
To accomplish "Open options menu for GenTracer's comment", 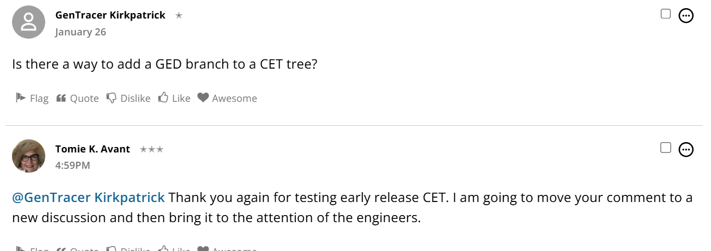I will tap(686, 16).
